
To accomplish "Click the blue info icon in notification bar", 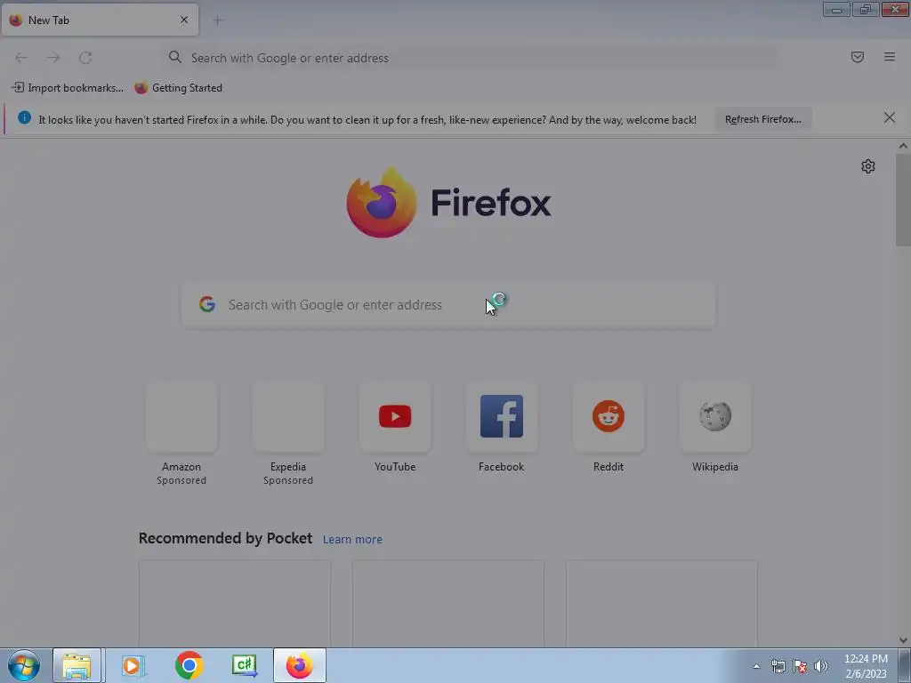I will (24, 118).
